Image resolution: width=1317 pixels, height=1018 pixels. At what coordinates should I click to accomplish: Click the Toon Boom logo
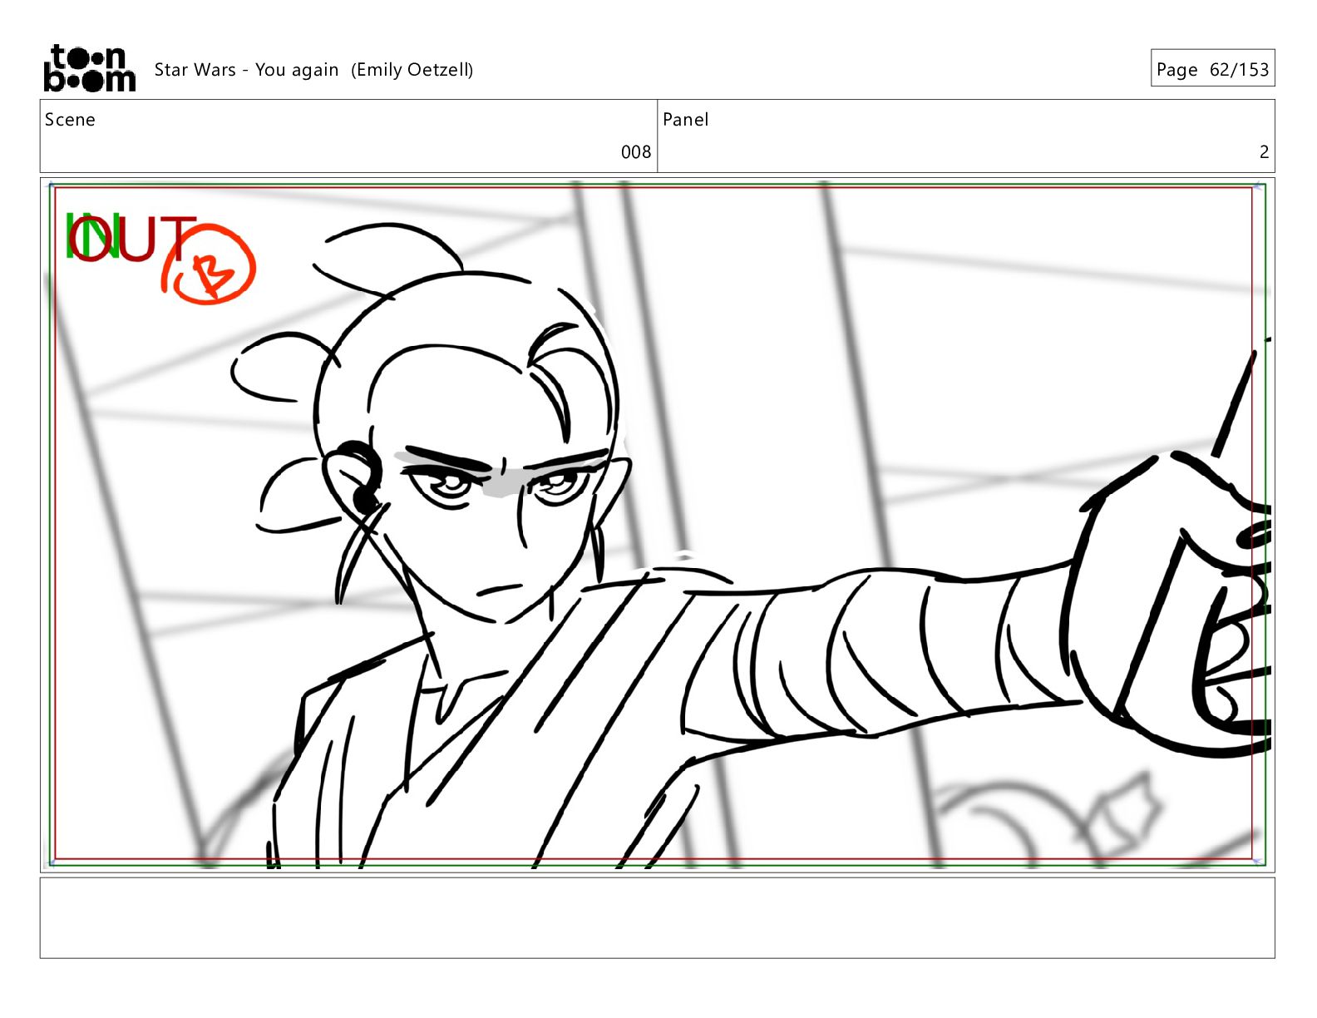click(x=89, y=68)
